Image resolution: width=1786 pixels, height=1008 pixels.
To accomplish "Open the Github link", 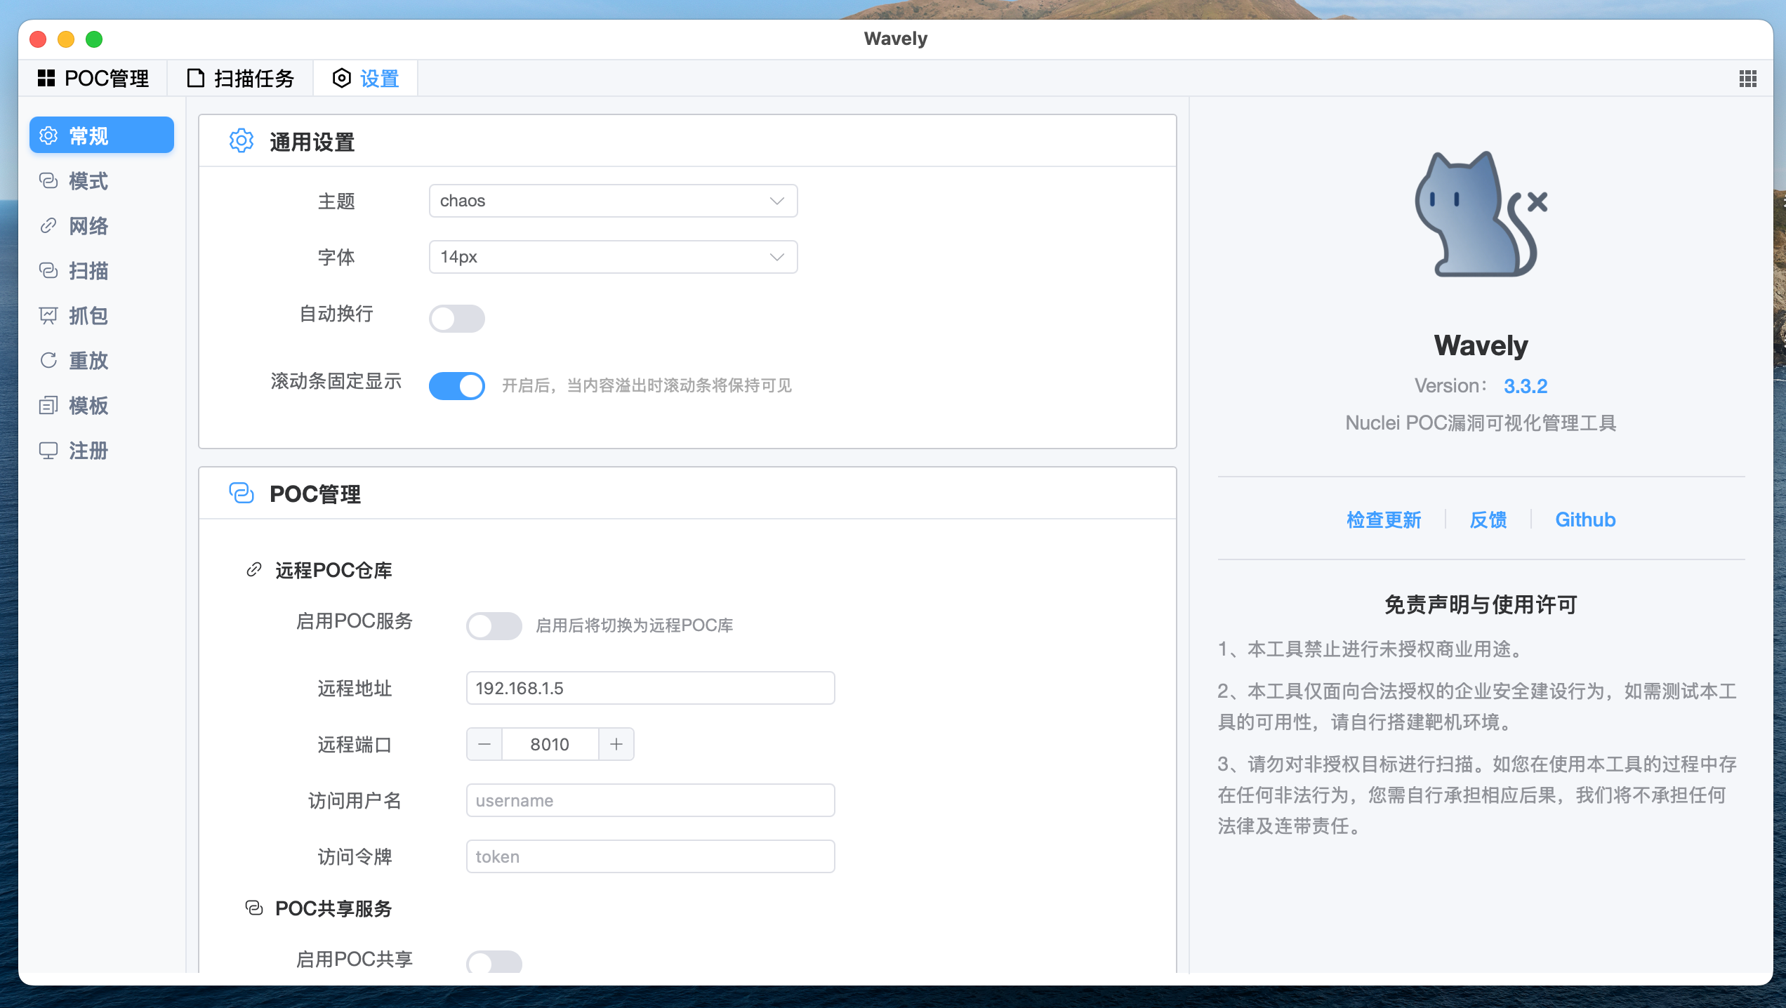I will click(1585, 519).
